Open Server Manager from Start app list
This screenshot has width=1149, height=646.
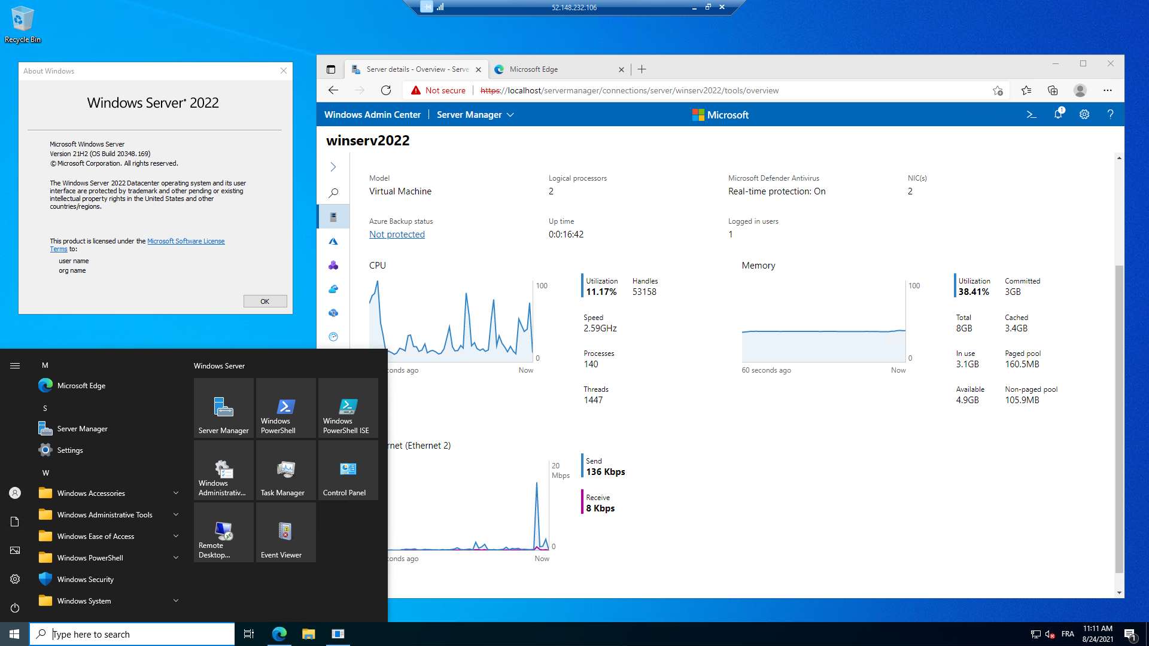[x=109, y=429]
